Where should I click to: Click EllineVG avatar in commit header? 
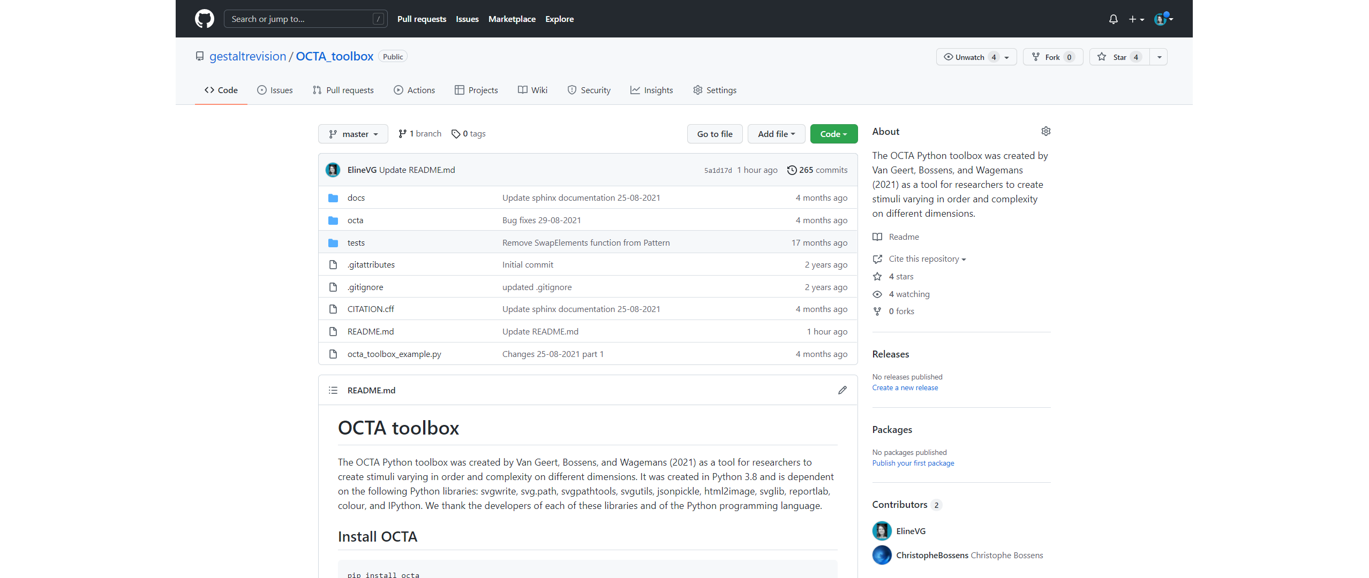(333, 170)
